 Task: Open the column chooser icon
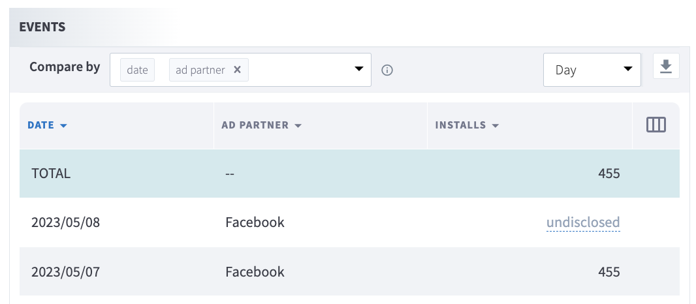point(656,125)
